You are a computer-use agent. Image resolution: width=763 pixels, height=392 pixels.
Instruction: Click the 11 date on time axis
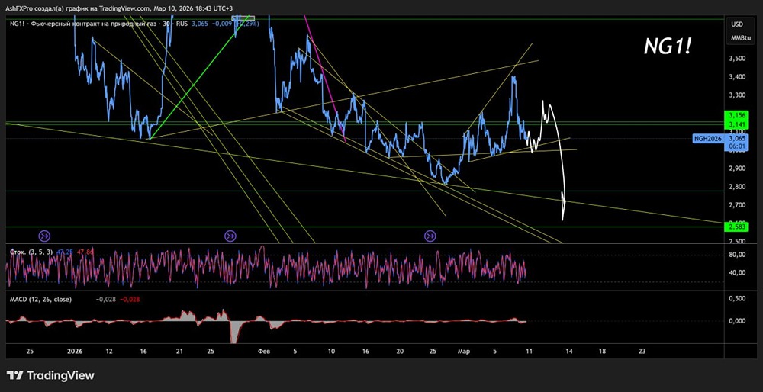pos(529,351)
